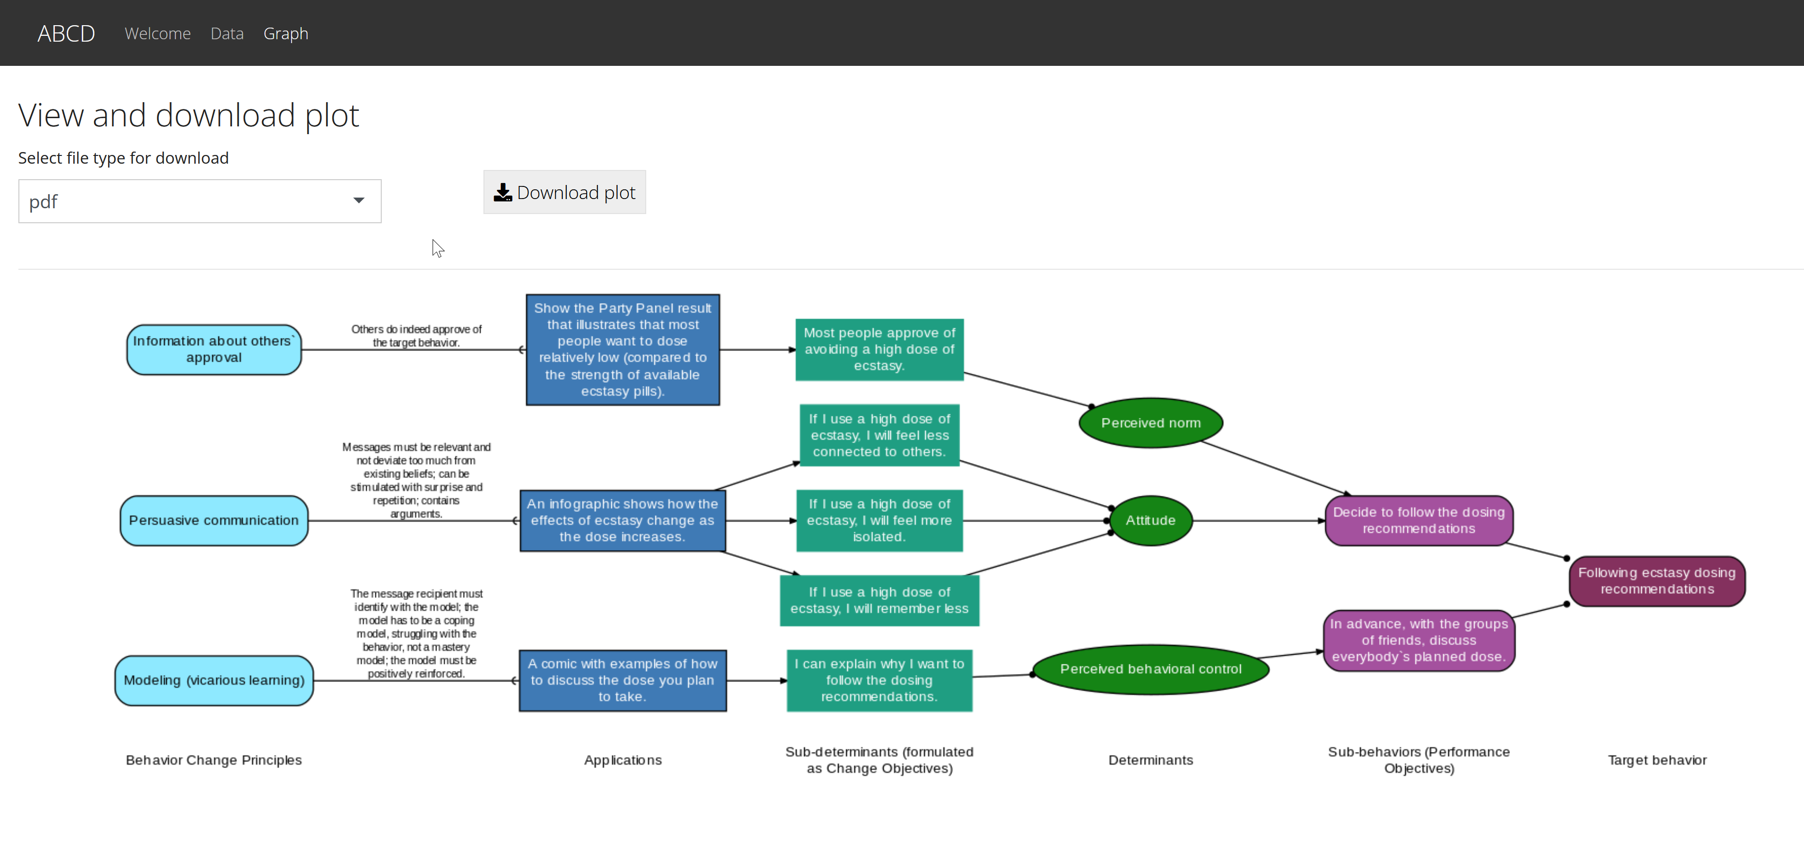Image resolution: width=1804 pixels, height=846 pixels.
Task: Switch to the Welcome tab
Action: tap(157, 33)
